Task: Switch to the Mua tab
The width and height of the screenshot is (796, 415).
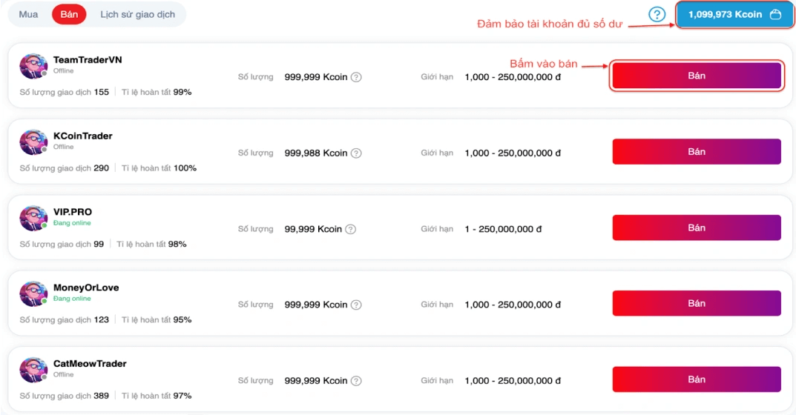Action: pos(28,14)
